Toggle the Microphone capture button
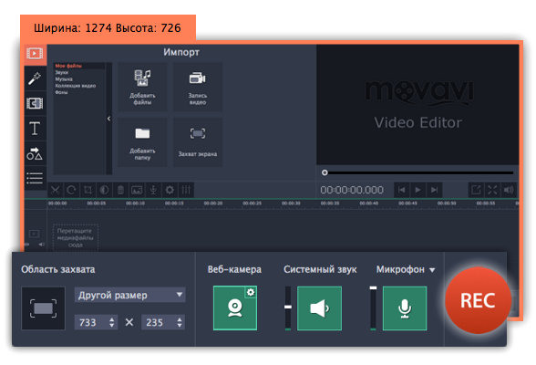 [405, 308]
